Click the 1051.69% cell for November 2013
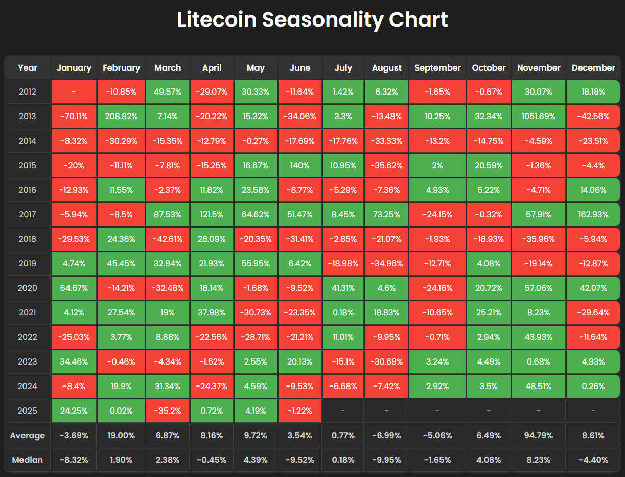 pyautogui.click(x=539, y=117)
